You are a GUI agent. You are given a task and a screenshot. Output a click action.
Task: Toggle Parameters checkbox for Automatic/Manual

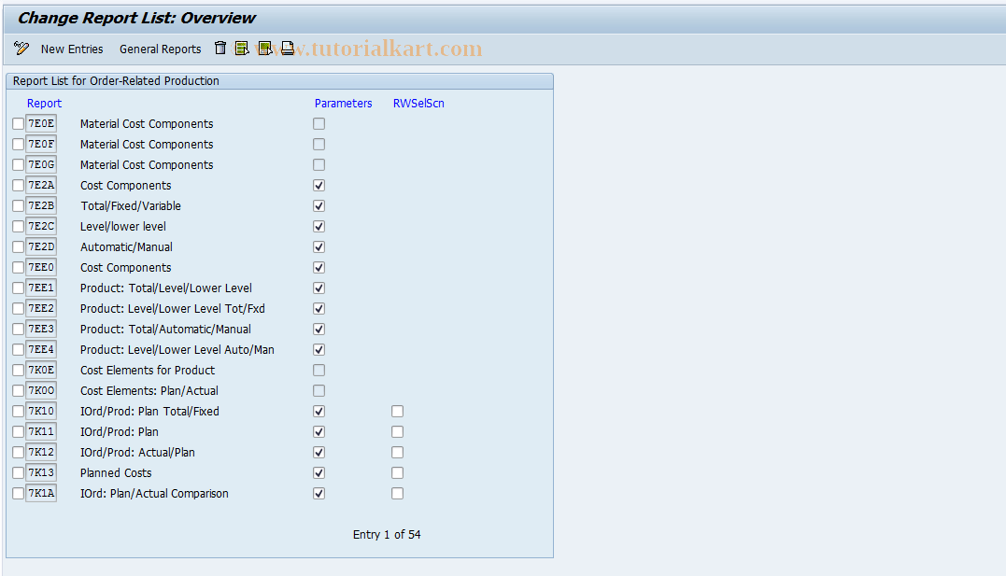coord(319,247)
